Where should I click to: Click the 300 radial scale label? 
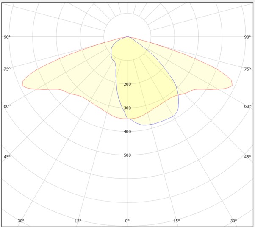tap(127, 108)
